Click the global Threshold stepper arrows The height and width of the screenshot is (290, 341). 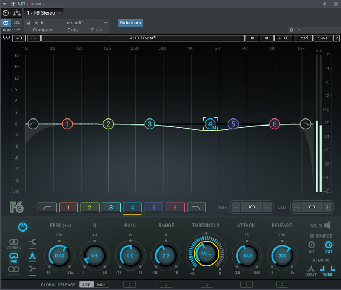coord(207,285)
